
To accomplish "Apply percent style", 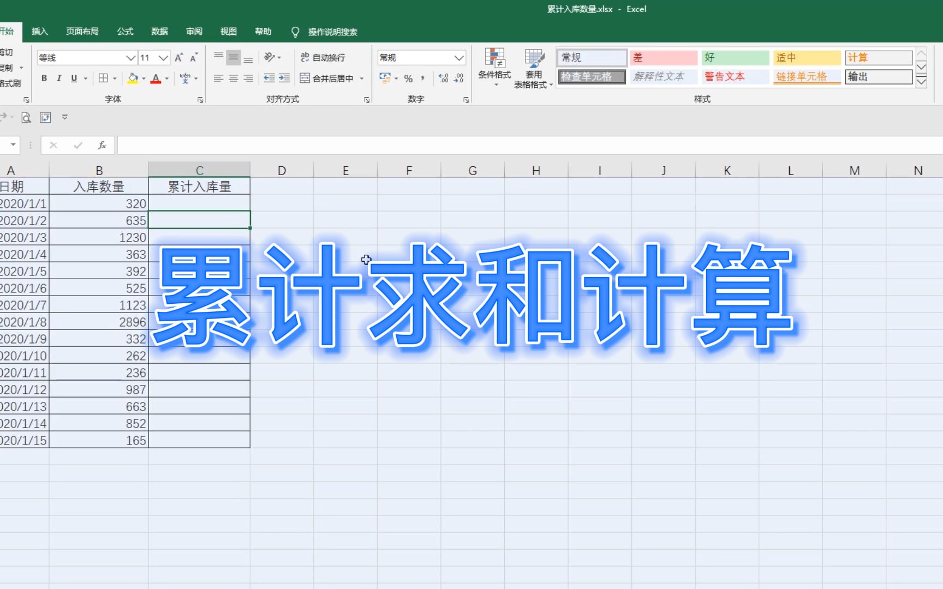I will 408,79.
